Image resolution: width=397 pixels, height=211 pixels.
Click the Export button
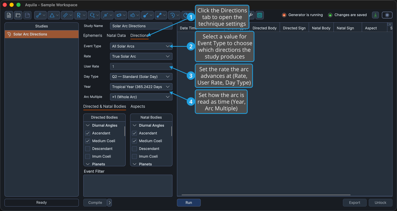pyautogui.click(x=355, y=203)
